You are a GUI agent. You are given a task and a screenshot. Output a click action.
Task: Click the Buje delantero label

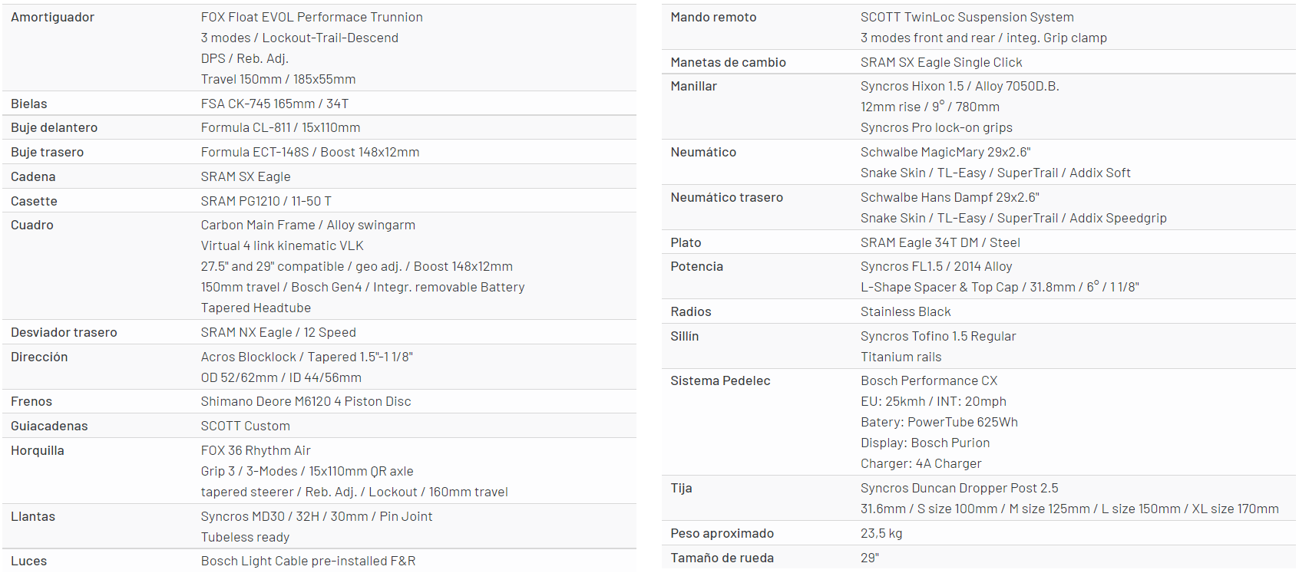[x=54, y=127]
